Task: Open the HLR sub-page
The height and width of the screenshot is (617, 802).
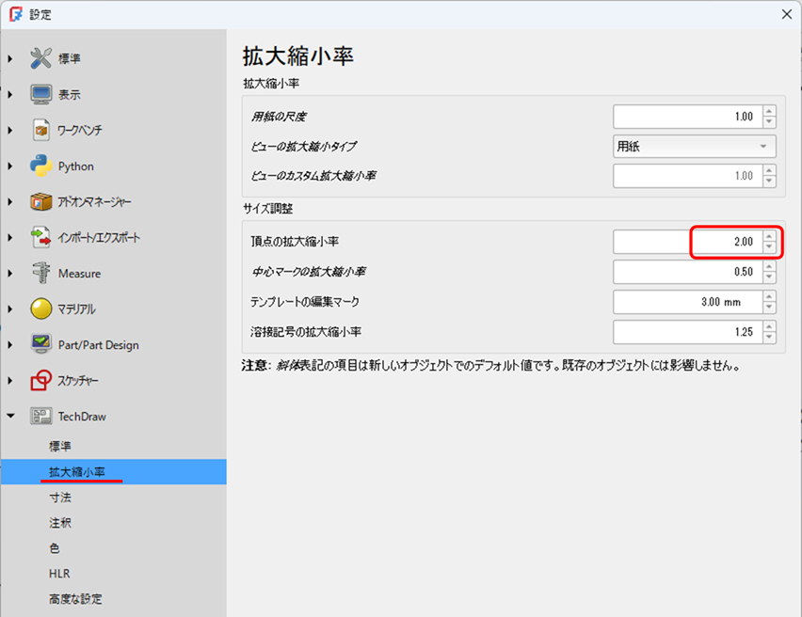Action: pos(59,574)
